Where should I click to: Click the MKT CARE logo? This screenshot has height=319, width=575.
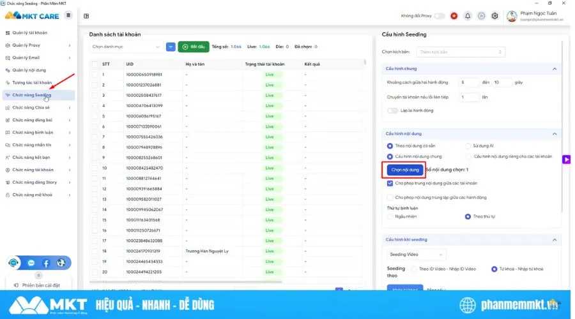pyautogui.click(x=32, y=16)
